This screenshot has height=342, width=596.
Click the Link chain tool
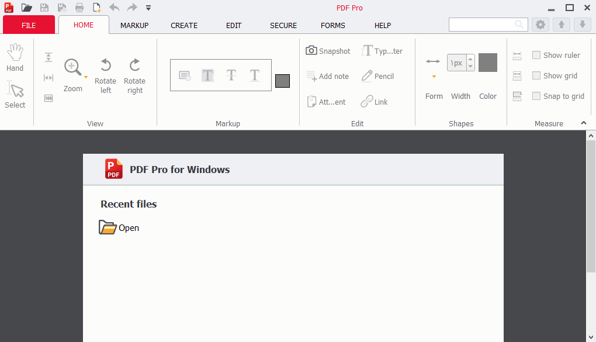pyautogui.click(x=374, y=102)
